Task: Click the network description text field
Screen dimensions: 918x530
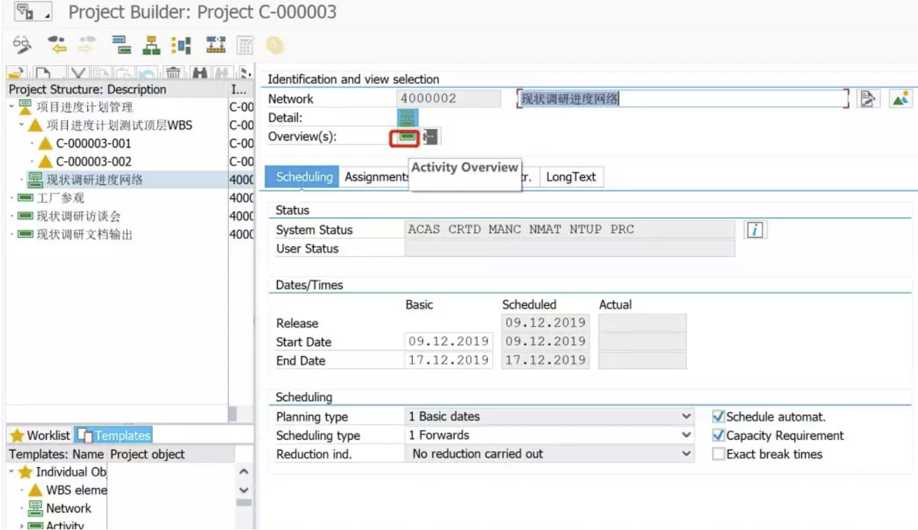Action: pos(682,98)
